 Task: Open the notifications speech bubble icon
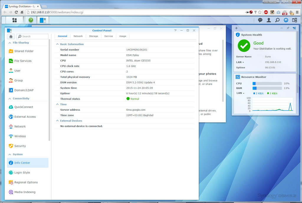pyautogui.click(x=260, y=20)
